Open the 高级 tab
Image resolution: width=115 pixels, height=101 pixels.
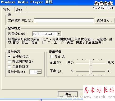coord(21,10)
